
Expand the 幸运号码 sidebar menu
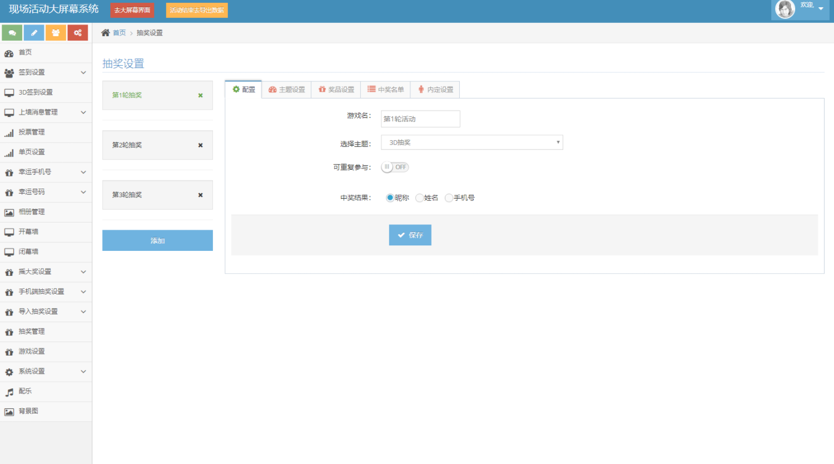46,192
